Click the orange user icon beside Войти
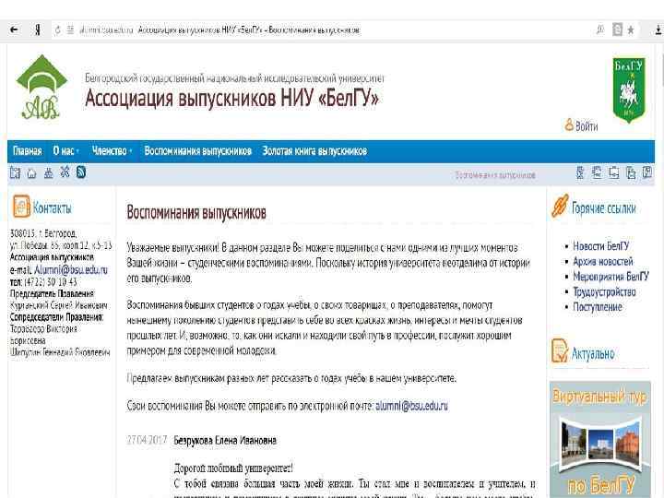The width and height of the screenshot is (664, 498). pyautogui.click(x=569, y=125)
